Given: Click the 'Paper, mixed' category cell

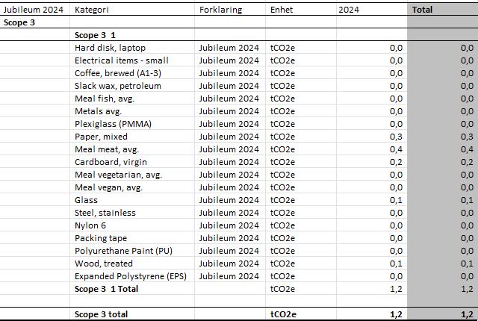Looking at the screenshot, I should (101, 137).
